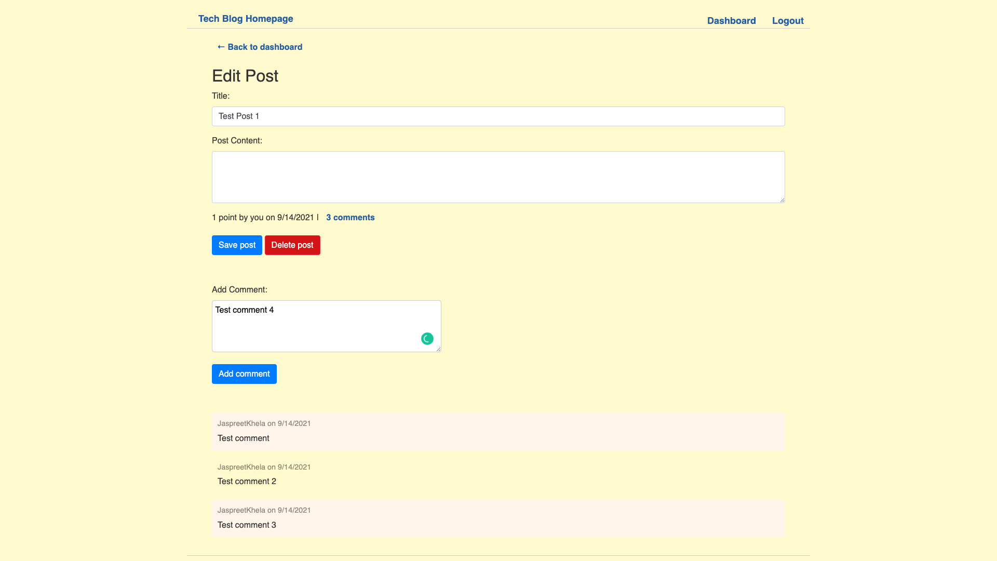
Task: Click the Add Comment text area
Action: pos(326,326)
